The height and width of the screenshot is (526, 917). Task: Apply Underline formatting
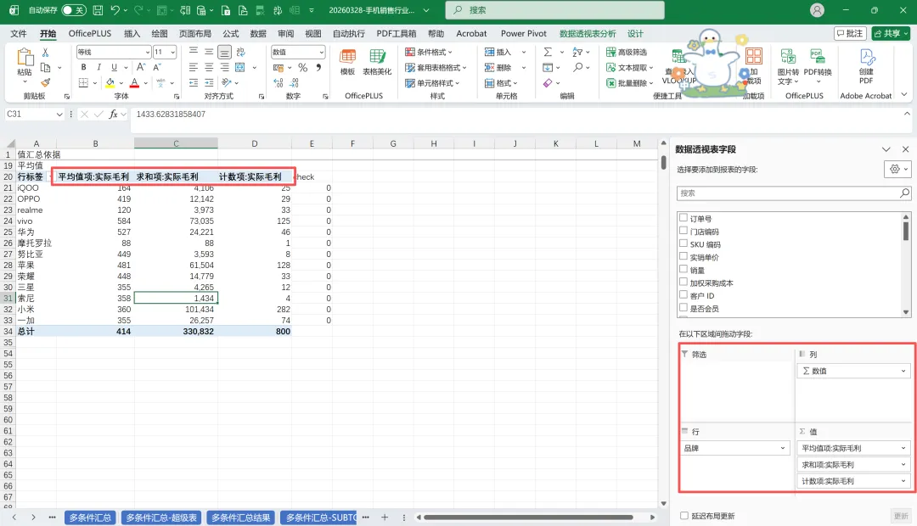tap(114, 67)
